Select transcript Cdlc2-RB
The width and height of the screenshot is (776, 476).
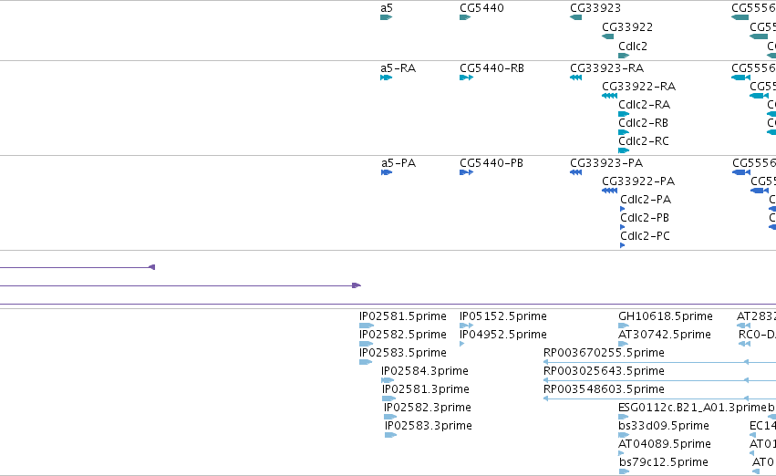click(624, 132)
